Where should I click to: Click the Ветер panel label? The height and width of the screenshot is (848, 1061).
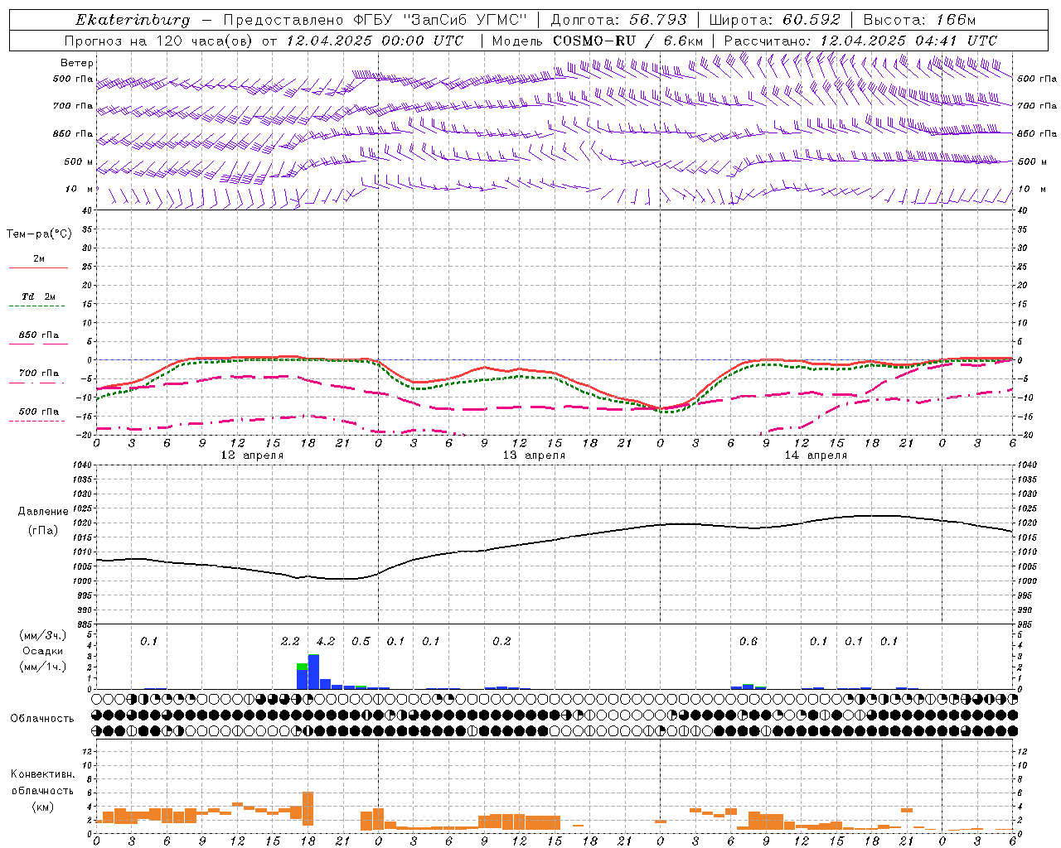(x=77, y=63)
